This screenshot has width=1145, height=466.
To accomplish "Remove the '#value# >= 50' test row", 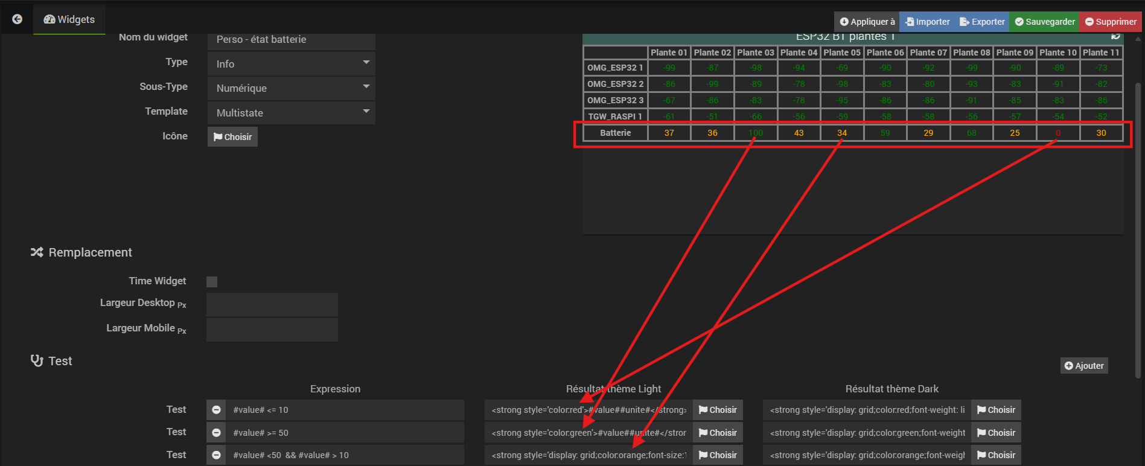I will [216, 433].
